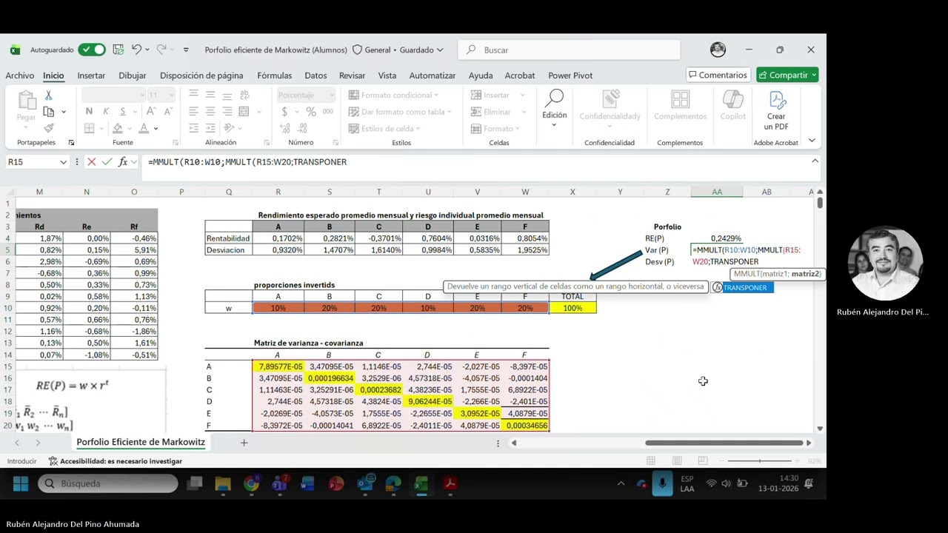This screenshot has height=533, width=948.
Task: Click Crear un PDF icon
Action: point(777,100)
